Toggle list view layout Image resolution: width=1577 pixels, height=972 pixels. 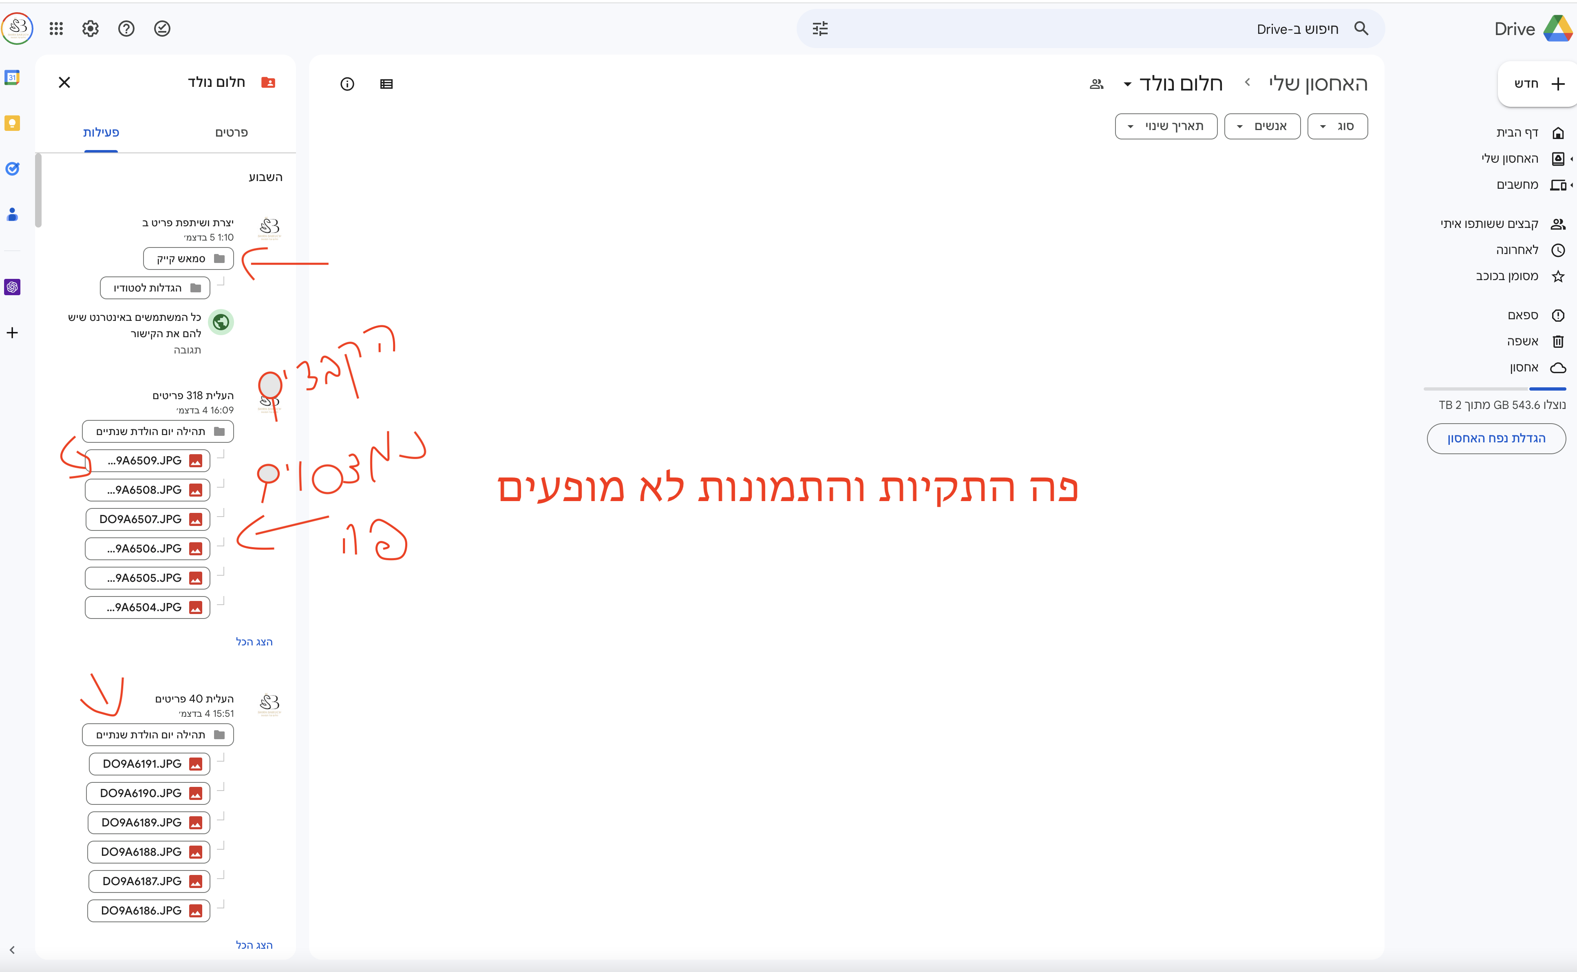point(386,84)
